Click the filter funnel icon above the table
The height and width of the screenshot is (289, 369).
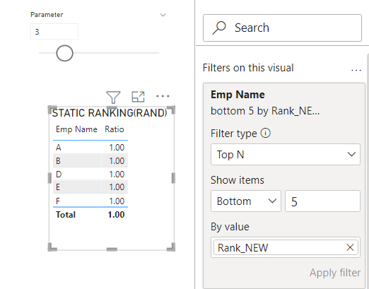pyautogui.click(x=113, y=97)
